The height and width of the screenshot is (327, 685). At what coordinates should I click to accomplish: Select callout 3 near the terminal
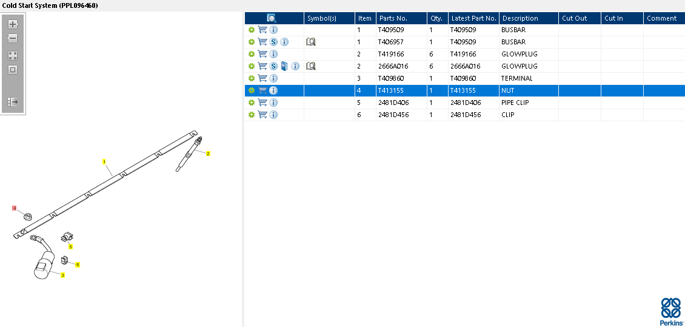click(x=62, y=275)
